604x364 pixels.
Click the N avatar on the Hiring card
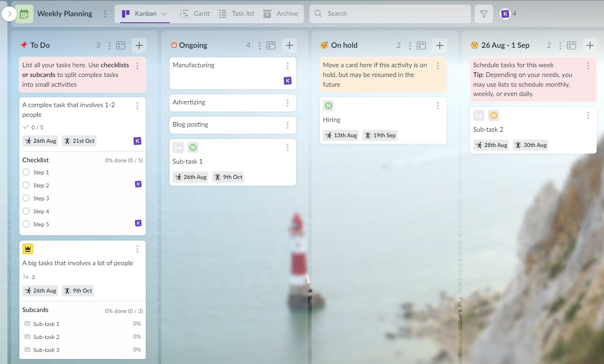[328, 105]
